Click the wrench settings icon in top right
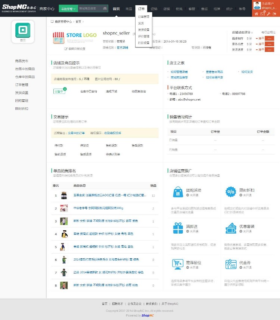 [268, 14]
